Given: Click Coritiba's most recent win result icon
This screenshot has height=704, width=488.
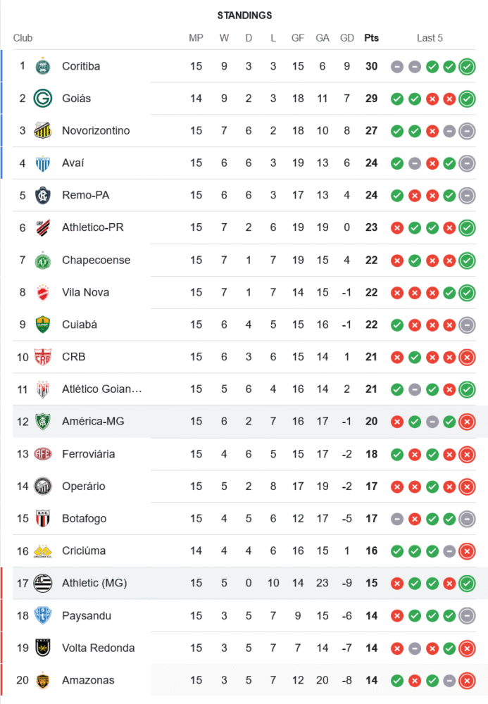Looking at the screenshot, I should pyautogui.click(x=466, y=67).
